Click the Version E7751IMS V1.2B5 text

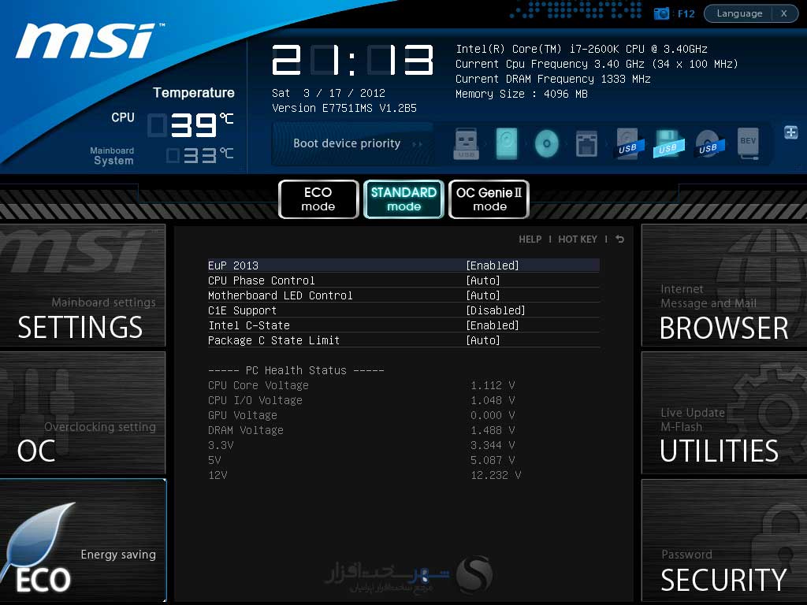344,108
